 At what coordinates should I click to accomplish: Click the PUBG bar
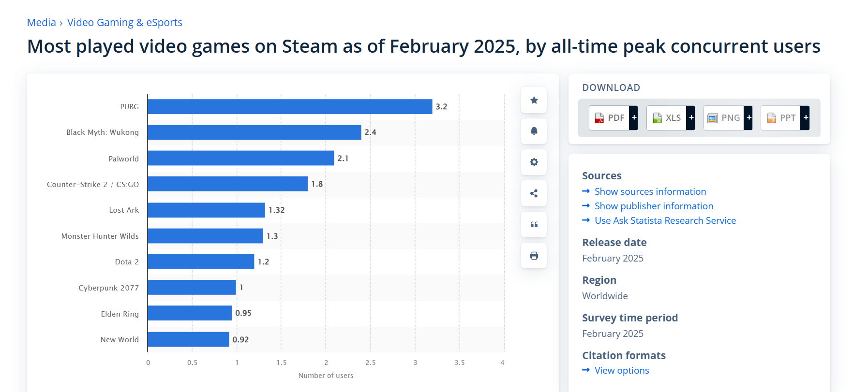point(290,106)
